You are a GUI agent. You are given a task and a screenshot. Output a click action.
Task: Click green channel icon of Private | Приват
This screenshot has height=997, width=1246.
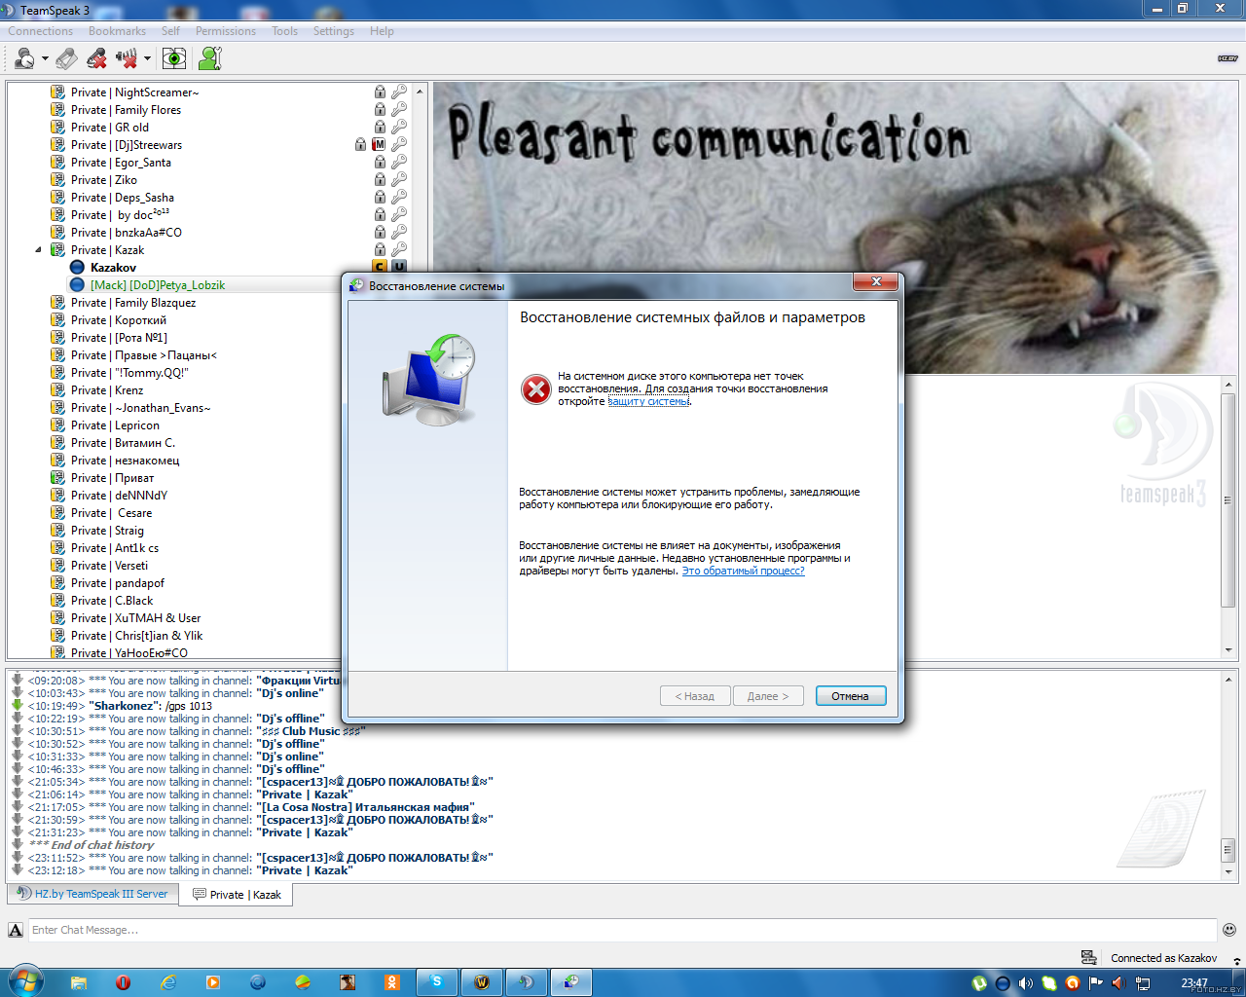[x=58, y=478]
